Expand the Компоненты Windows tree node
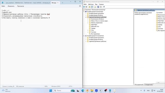 point(88,19)
